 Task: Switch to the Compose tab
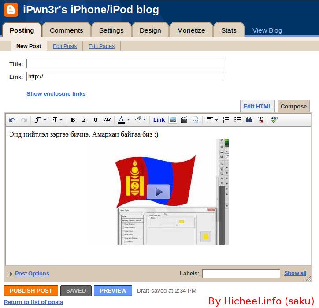(293, 106)
